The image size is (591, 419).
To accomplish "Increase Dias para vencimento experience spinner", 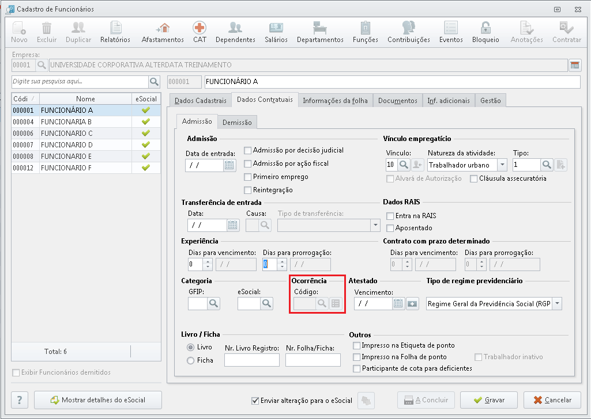I will point(208,261).
